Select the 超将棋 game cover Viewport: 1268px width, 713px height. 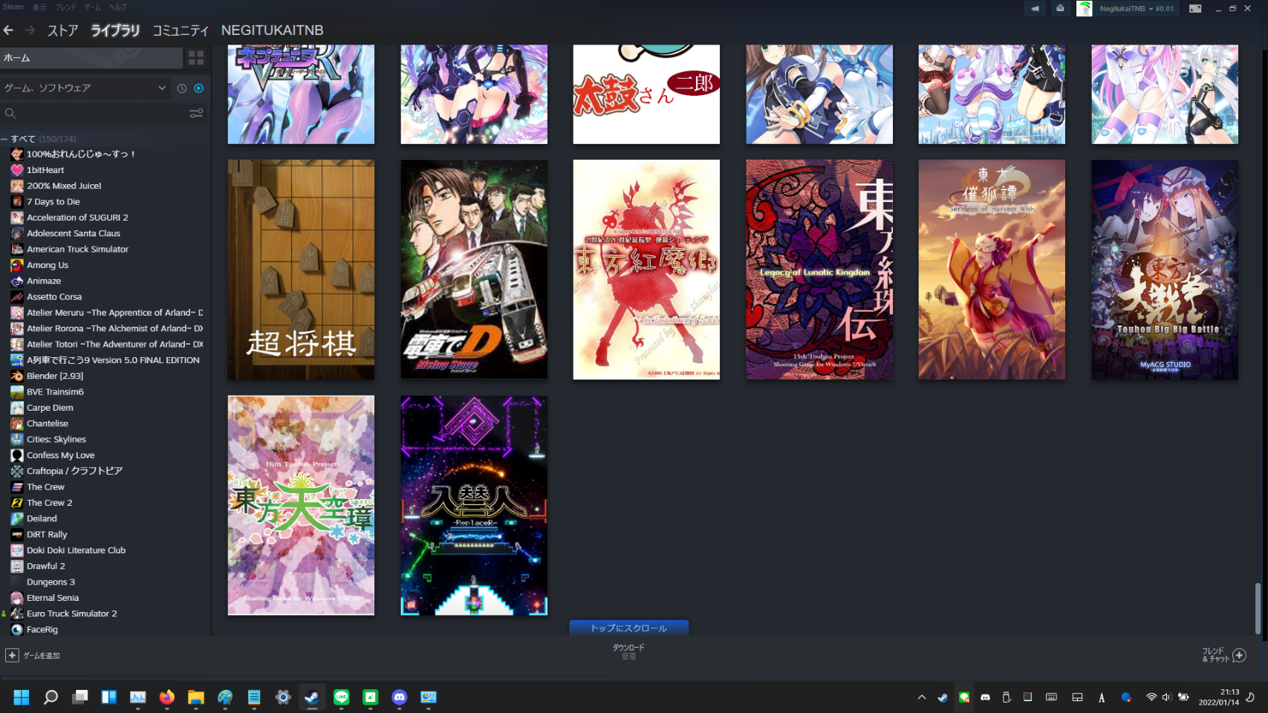pyautogui.click(x=301, y=270)
